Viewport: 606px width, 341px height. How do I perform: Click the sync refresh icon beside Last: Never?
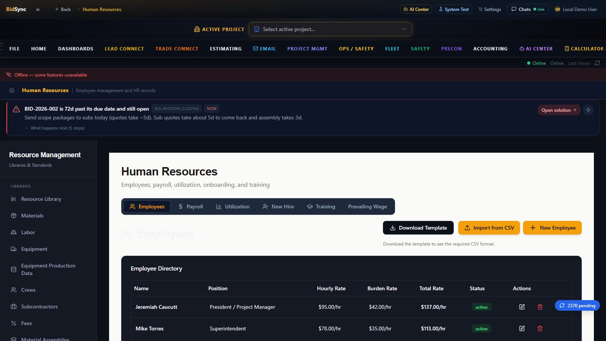(x=597, y=63)
